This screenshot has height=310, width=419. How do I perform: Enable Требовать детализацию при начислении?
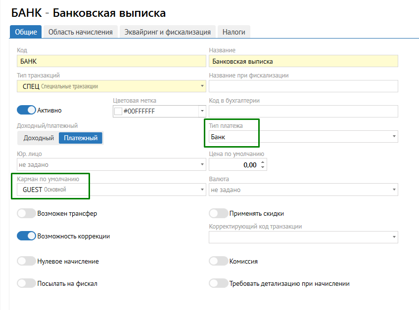pyautogui.click(x=218, y=283)
